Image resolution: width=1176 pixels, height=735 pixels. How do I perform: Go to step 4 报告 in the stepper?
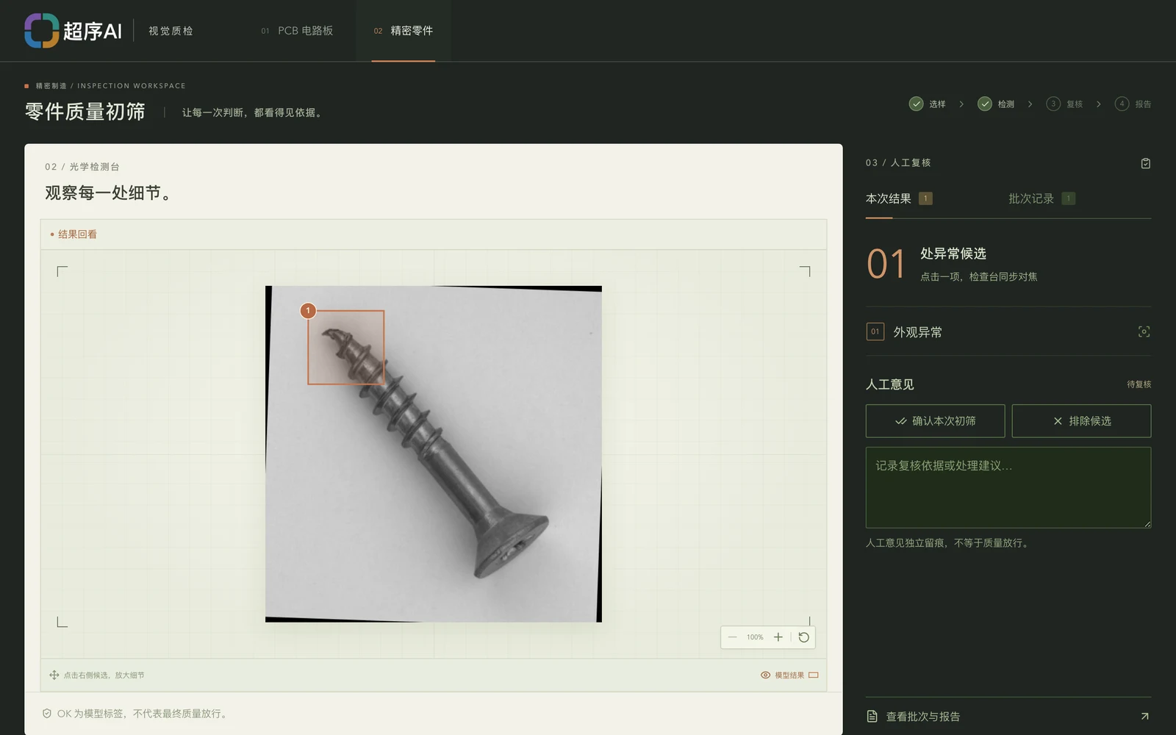[x=1133, y=104]
